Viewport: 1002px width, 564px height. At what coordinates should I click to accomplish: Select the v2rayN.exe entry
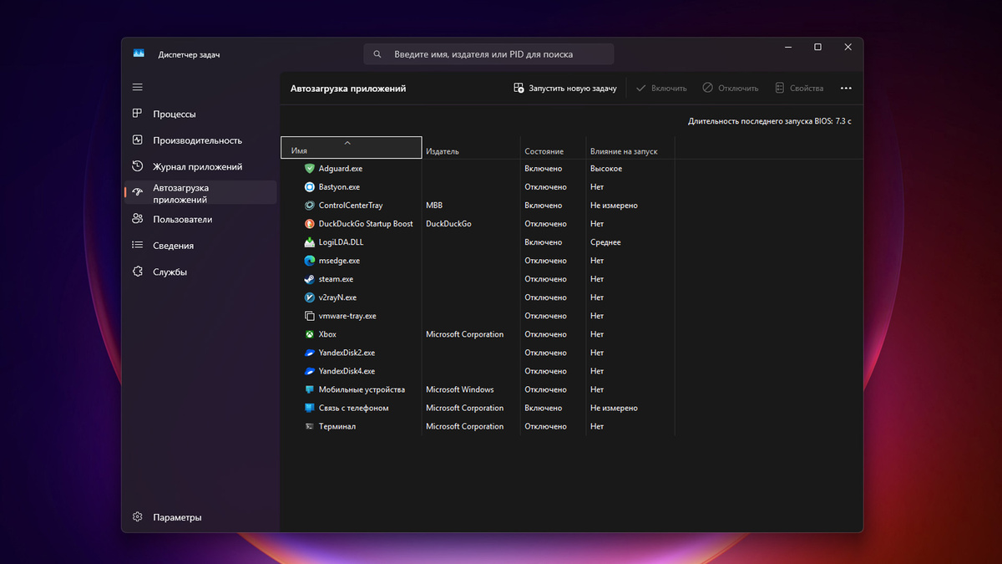pos(337,297)
